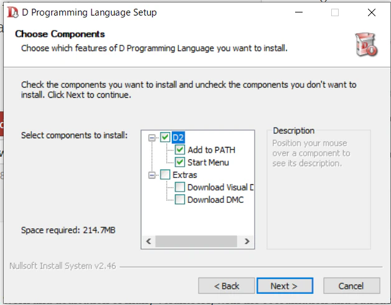The height and width of the screenshot is (305, 391).
Task: Click the horizontal scrollbar thumb in component list
Action: tap(196, 241)
